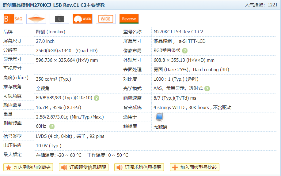The width and height of the screenshot is (281, 176).
Task: Open help icon beside AAS 常黑显示 透射式
Action: [207, 89]
